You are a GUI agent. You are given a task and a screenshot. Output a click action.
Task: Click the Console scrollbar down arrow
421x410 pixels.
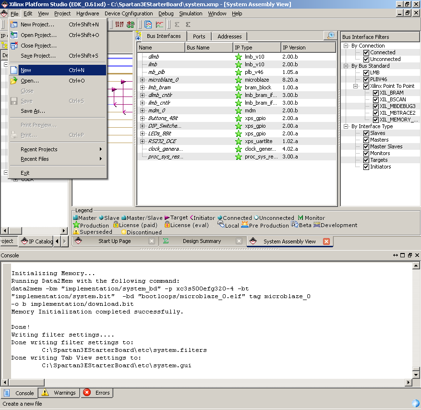point(416,374)
